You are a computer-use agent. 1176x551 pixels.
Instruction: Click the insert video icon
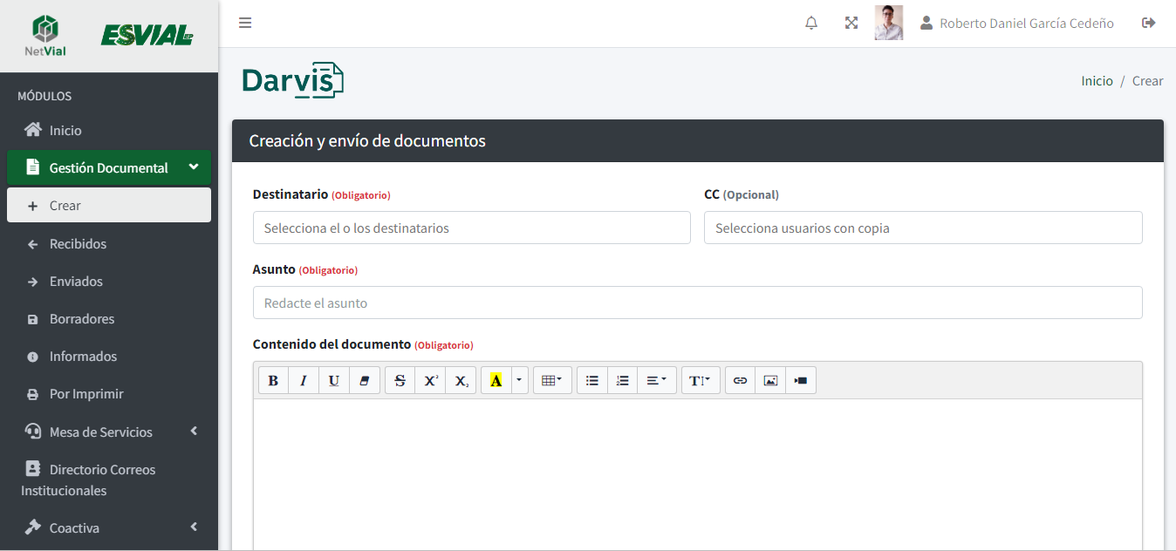pos(801,381)
